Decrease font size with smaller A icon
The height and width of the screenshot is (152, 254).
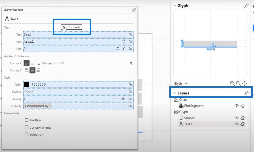click(124, 49)
